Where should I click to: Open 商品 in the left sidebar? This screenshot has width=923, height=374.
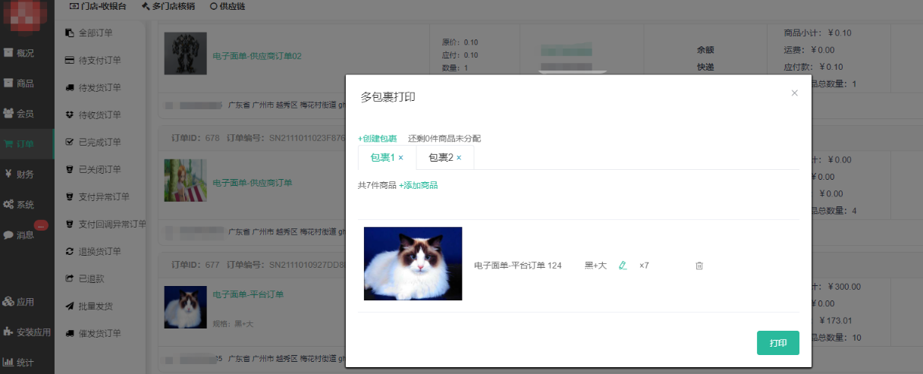point(27,83)
